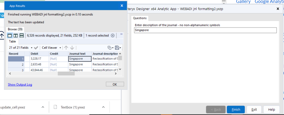Click the disabled Back button
Screen dimensions: 284x115
pyautogui.click(x=216, y=109)
